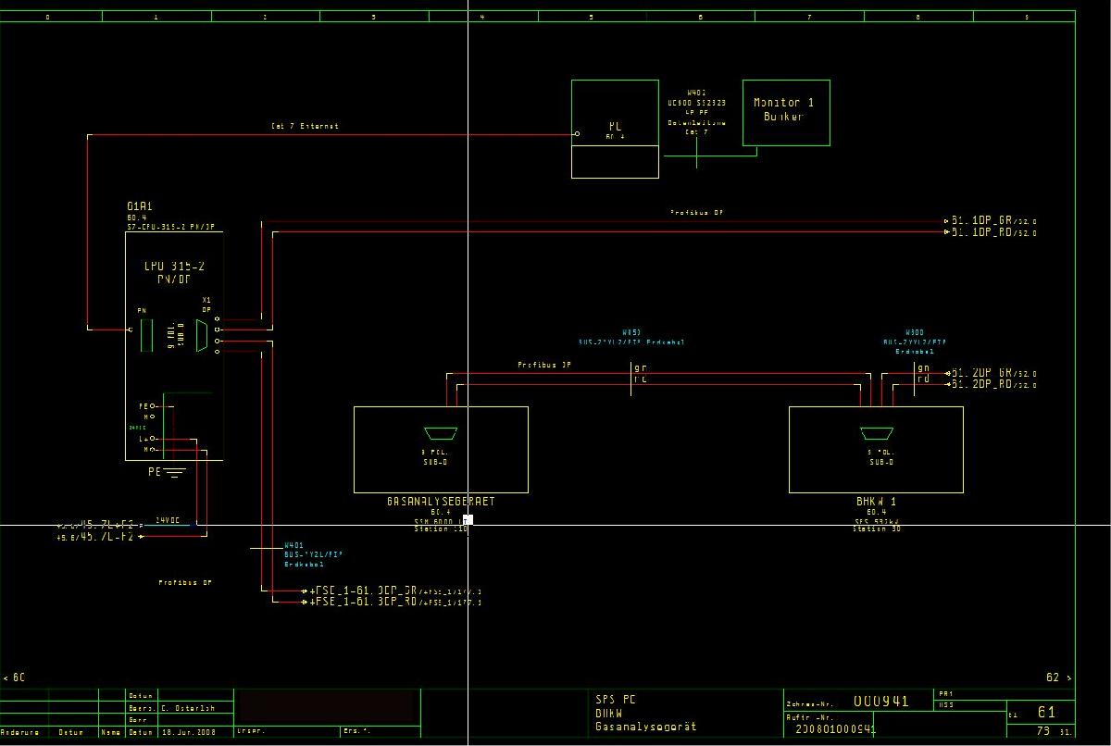Select the X1 DP Sub-D connector on CPU

203,333
